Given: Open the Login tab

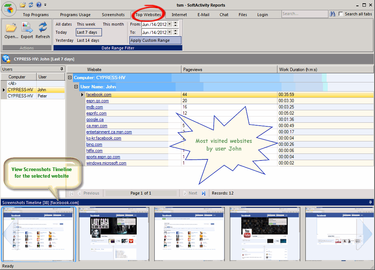Looking at the screenshot, I should (x=262, y=15).
